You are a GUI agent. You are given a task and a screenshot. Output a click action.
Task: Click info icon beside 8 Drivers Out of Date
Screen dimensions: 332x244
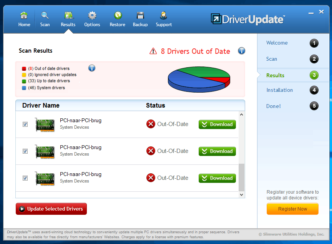[242, 51]
